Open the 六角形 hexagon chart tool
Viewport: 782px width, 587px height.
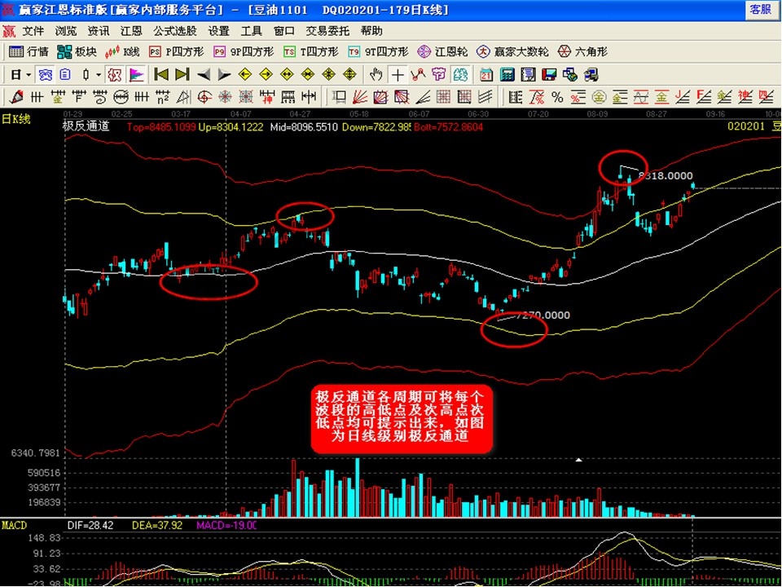tap(582, 51)
